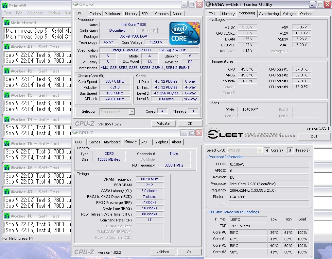Switch to Graphics tab in the CPU-Z CPU-tab window

coord(162,14)
